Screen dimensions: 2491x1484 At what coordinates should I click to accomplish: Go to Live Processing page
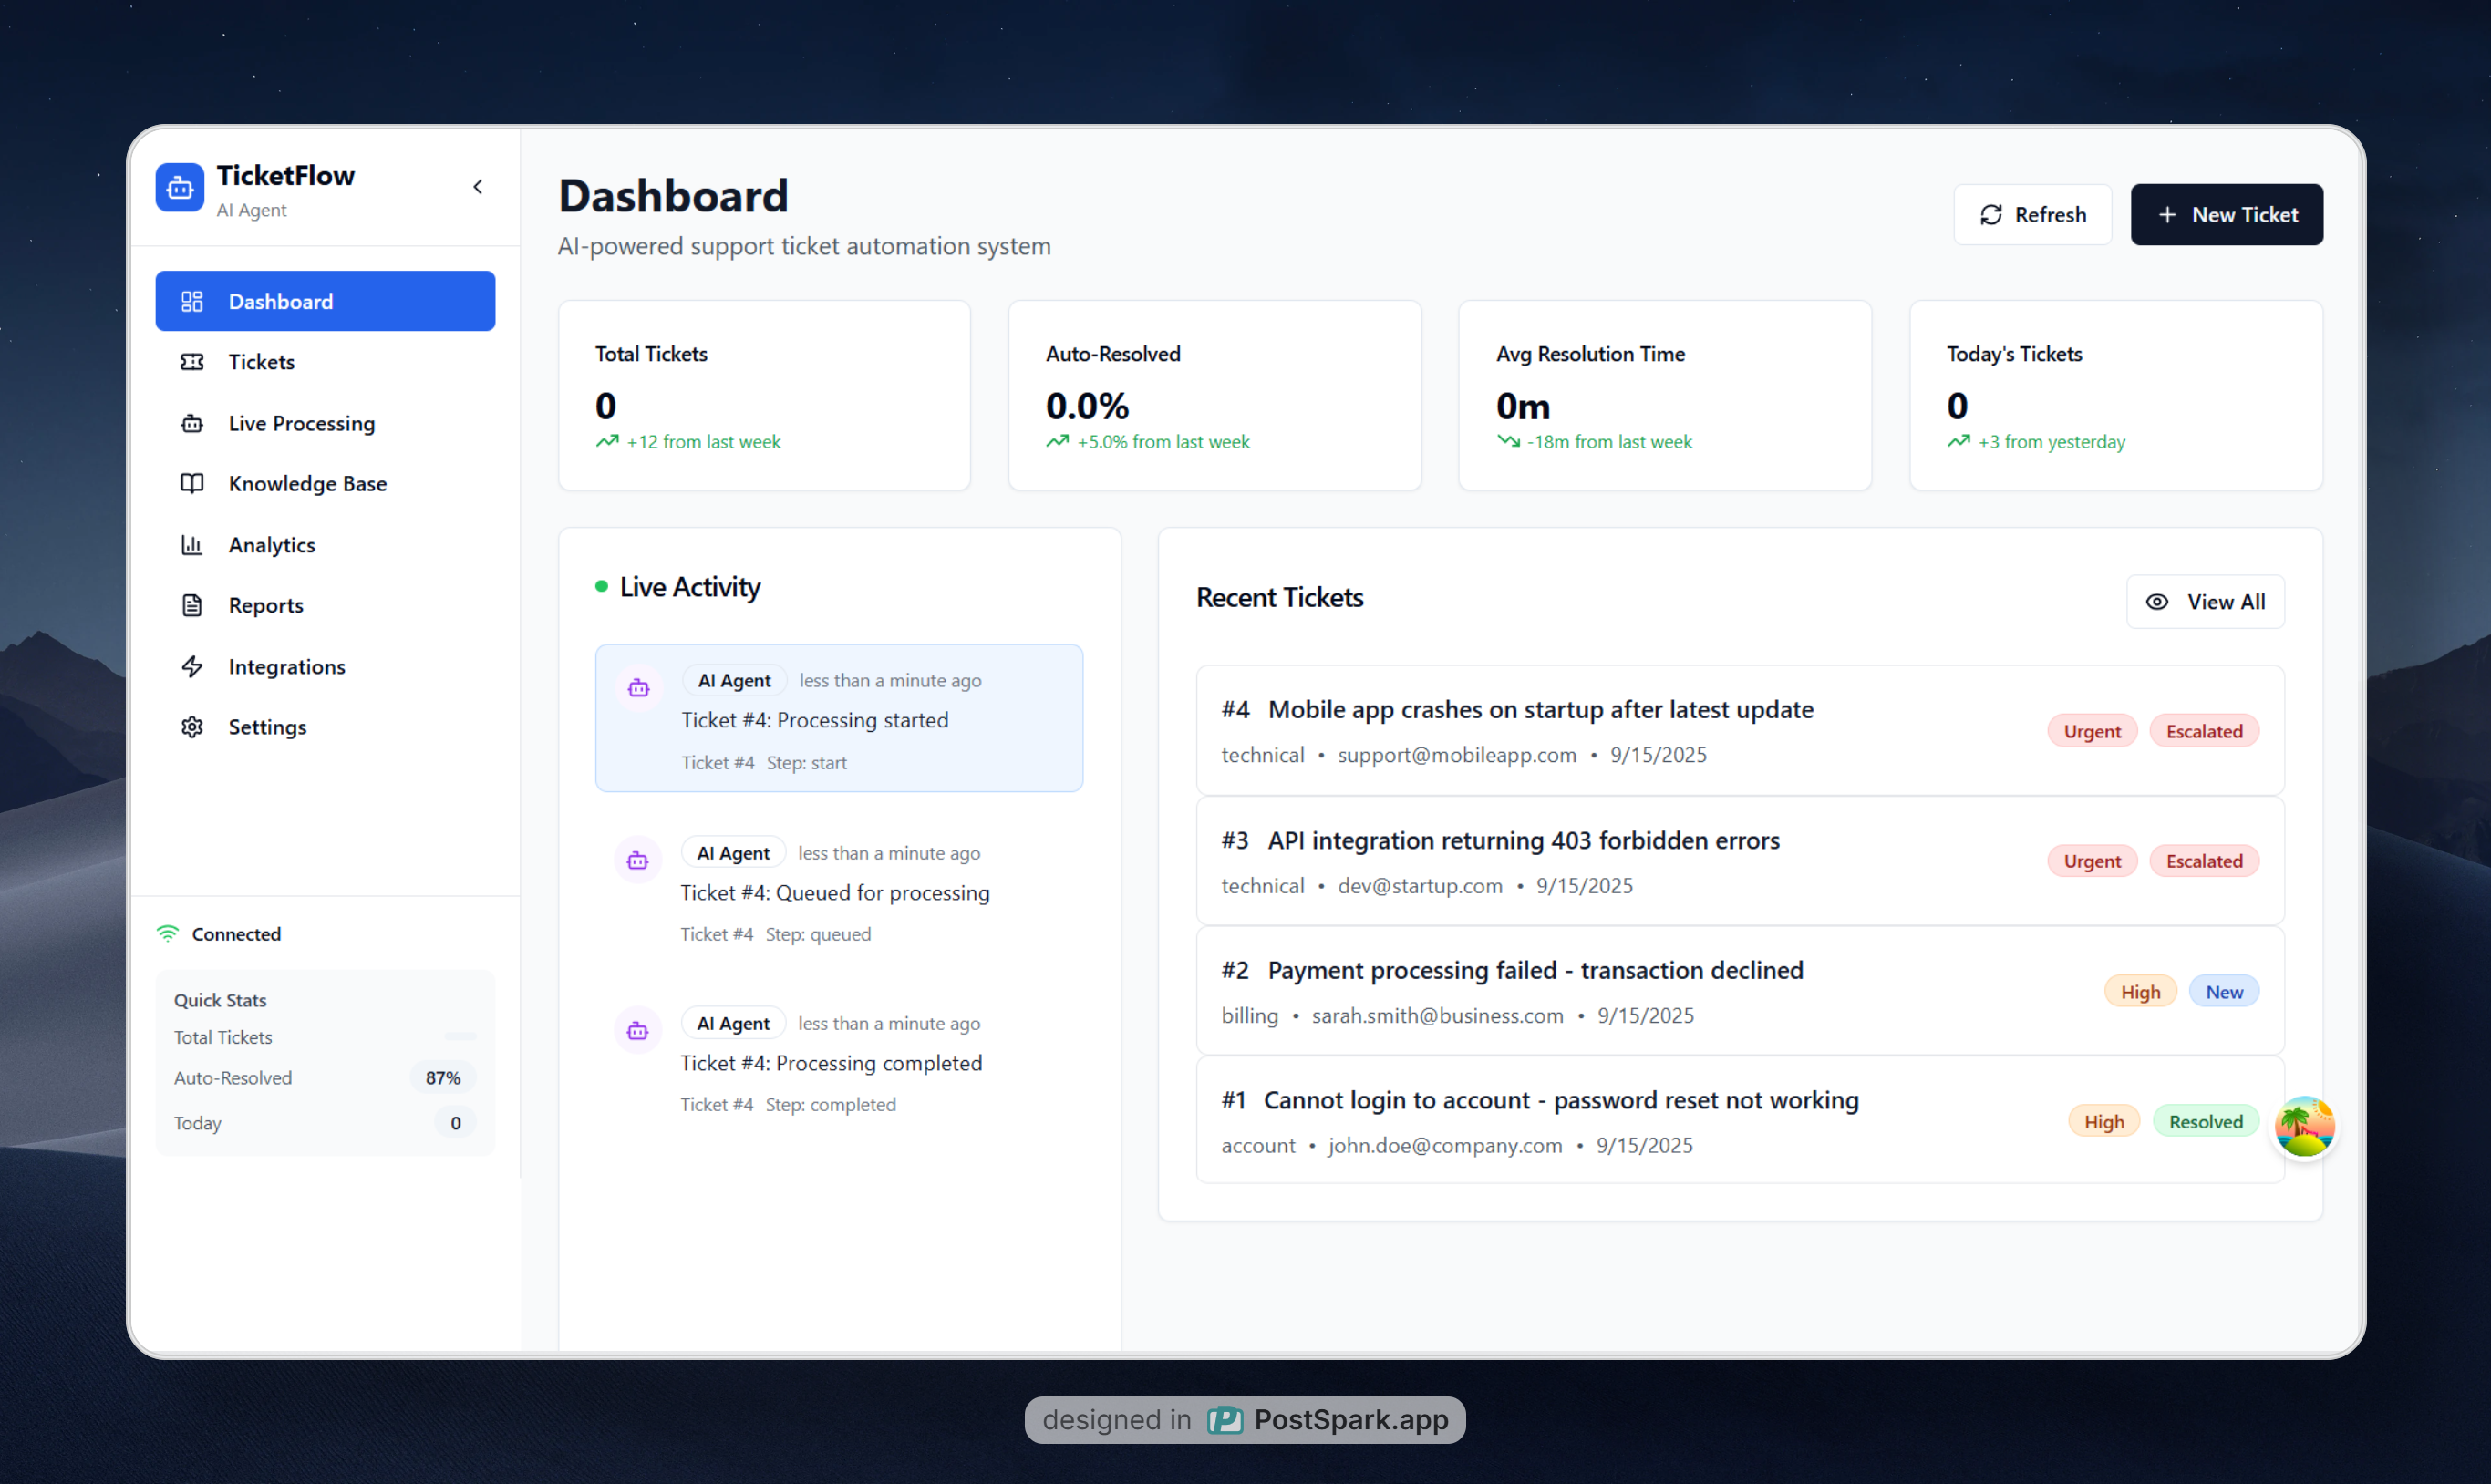click(301, 423)
